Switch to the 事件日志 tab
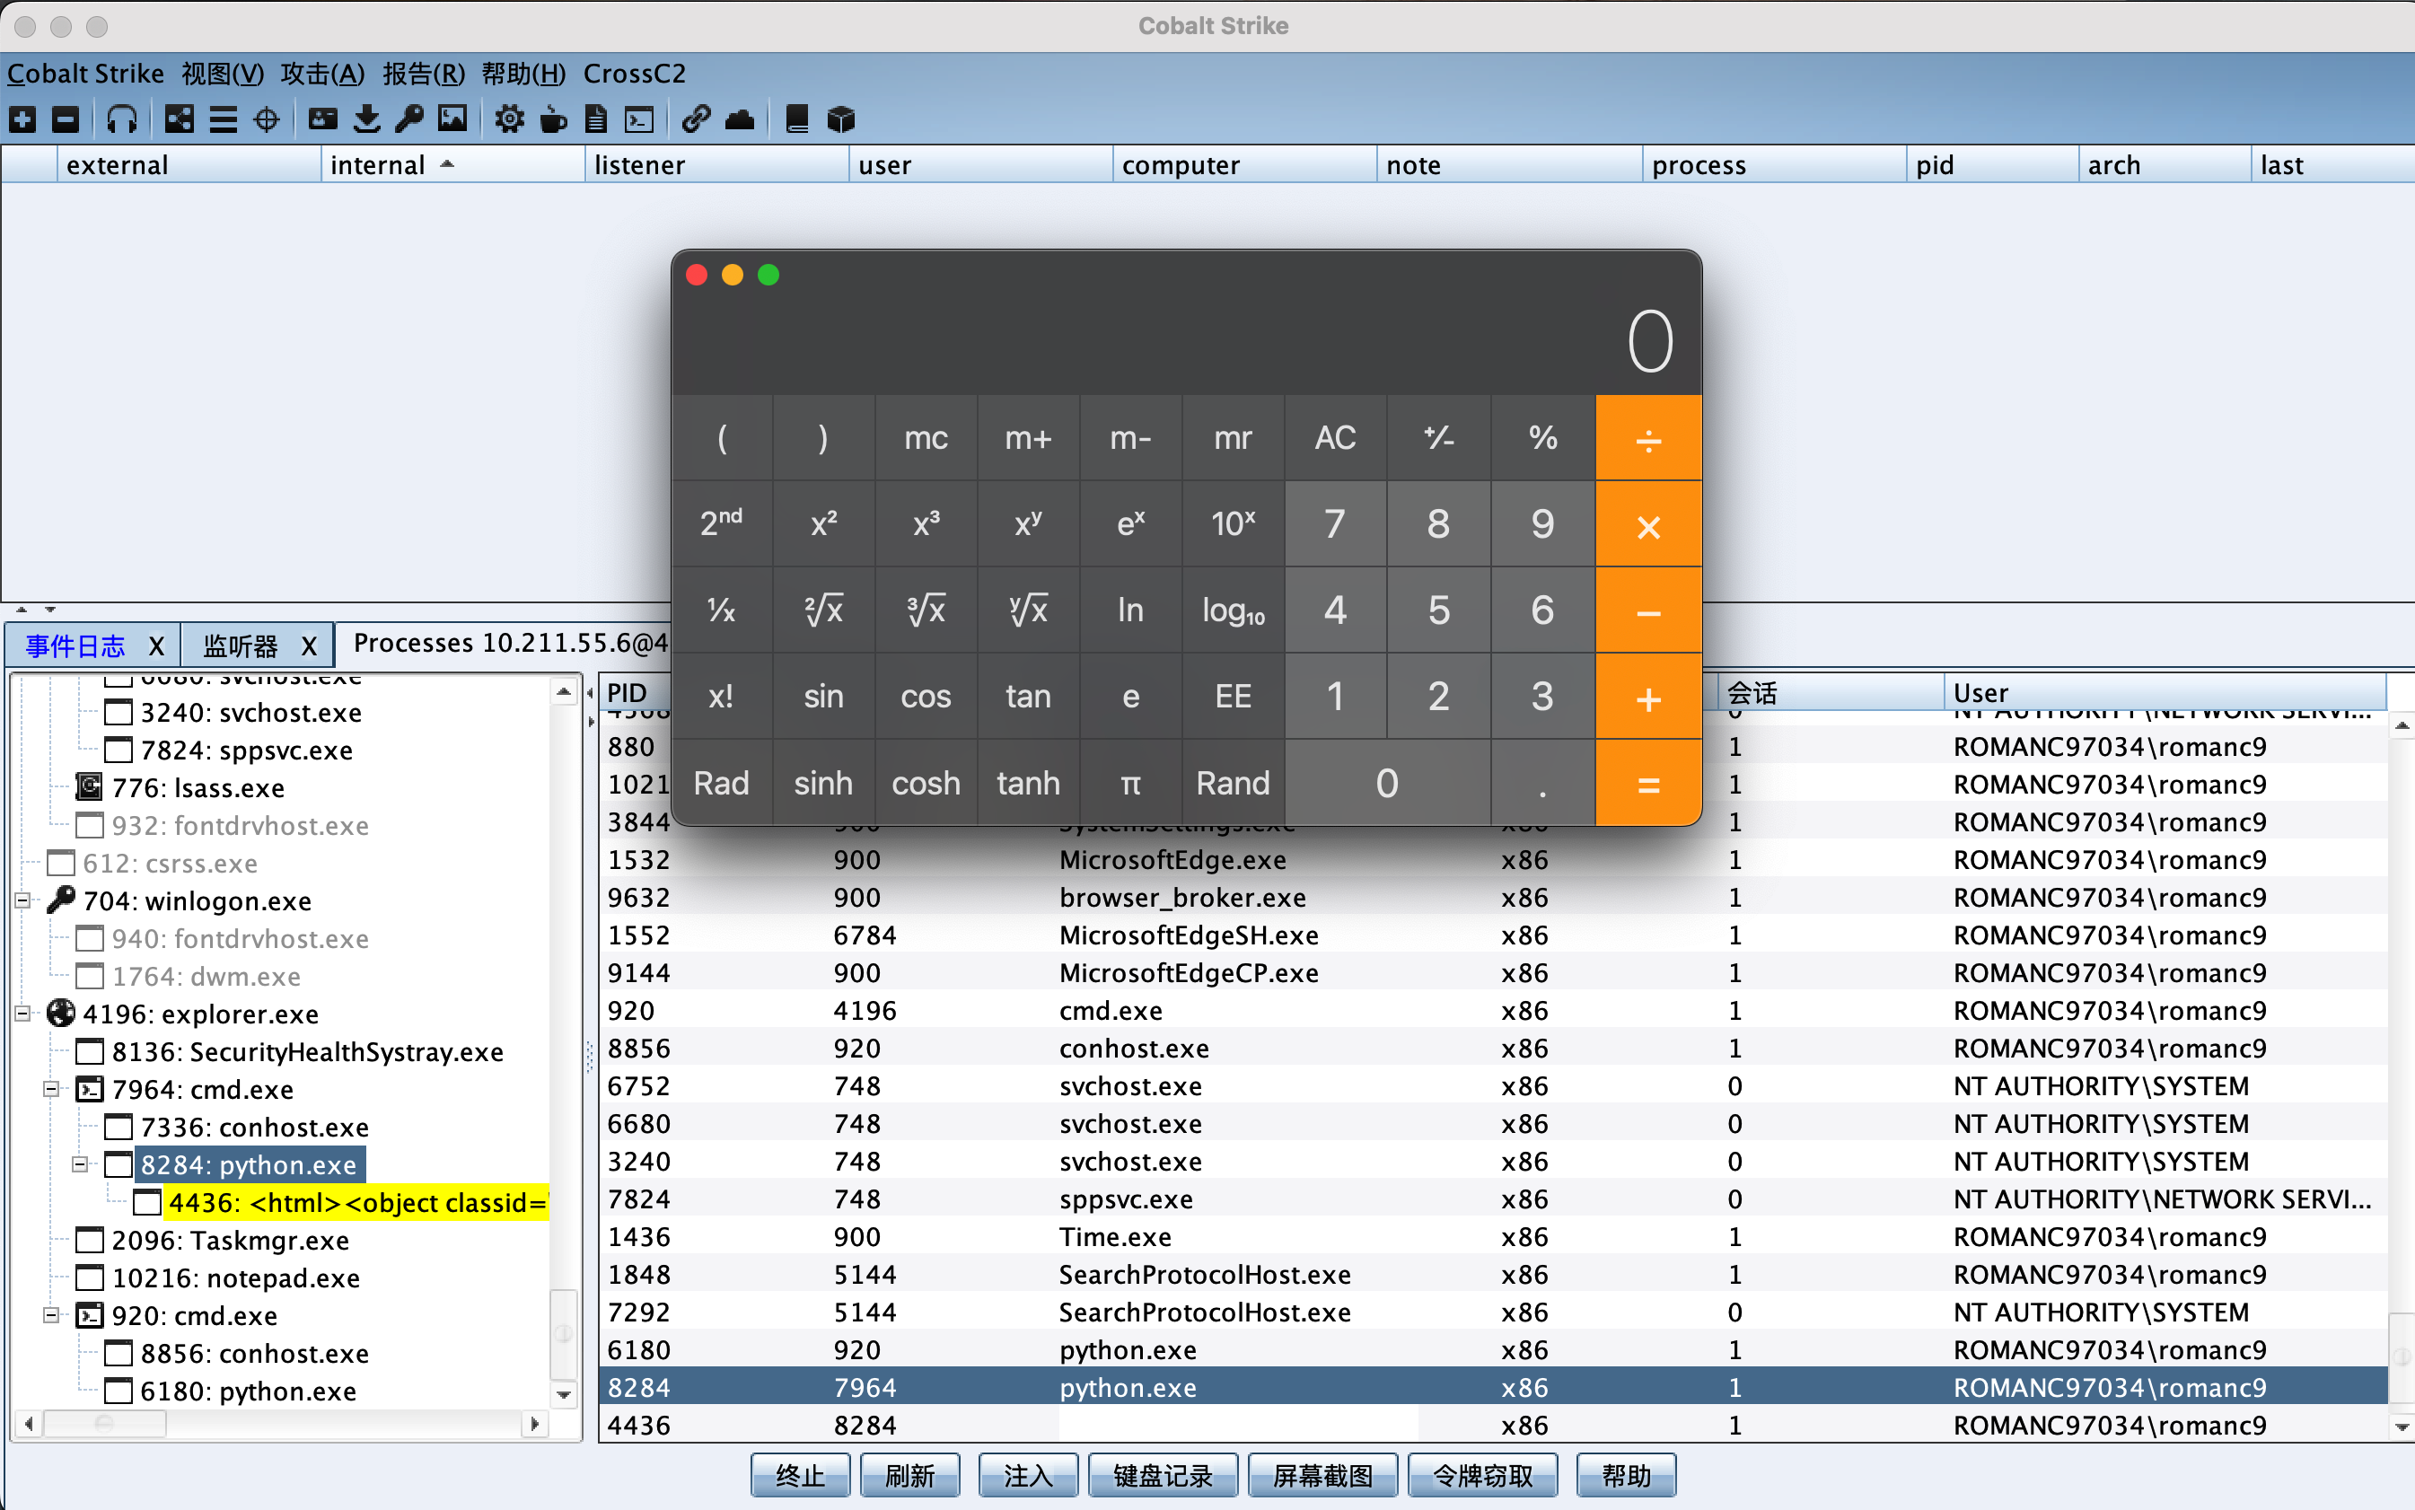Screen dimensions: 2415x1510 [x=76, y=646]
